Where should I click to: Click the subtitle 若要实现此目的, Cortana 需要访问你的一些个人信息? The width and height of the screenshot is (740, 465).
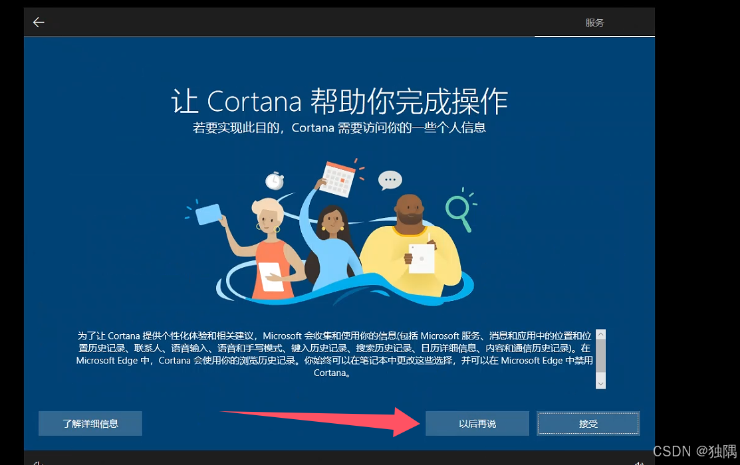[339, 128]
